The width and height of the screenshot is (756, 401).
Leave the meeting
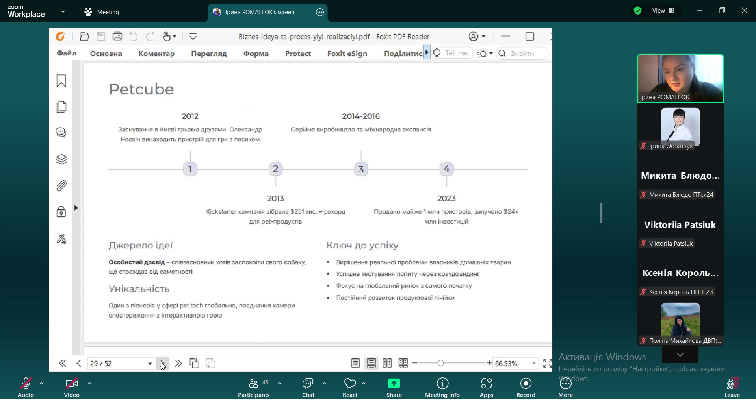click(732, 387)
